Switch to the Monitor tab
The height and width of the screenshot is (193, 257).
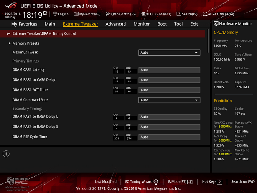pyautogui.click(x=142, y=24)
